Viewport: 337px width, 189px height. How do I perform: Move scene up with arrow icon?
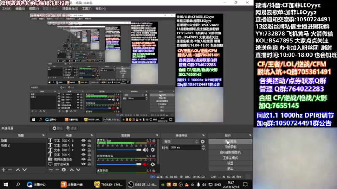pos(18,170)
